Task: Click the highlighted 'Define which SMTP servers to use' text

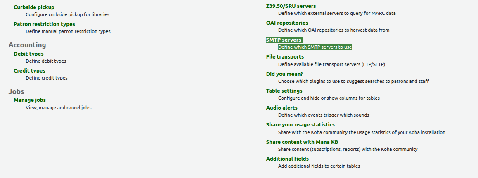Action: click(x=315, y=47)
